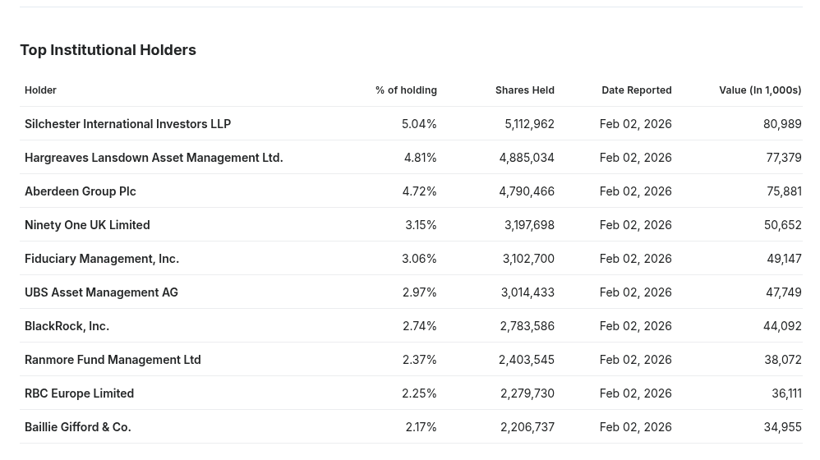
Task: Click the Value (In 1,000s) column header
Action: point(760,90)
